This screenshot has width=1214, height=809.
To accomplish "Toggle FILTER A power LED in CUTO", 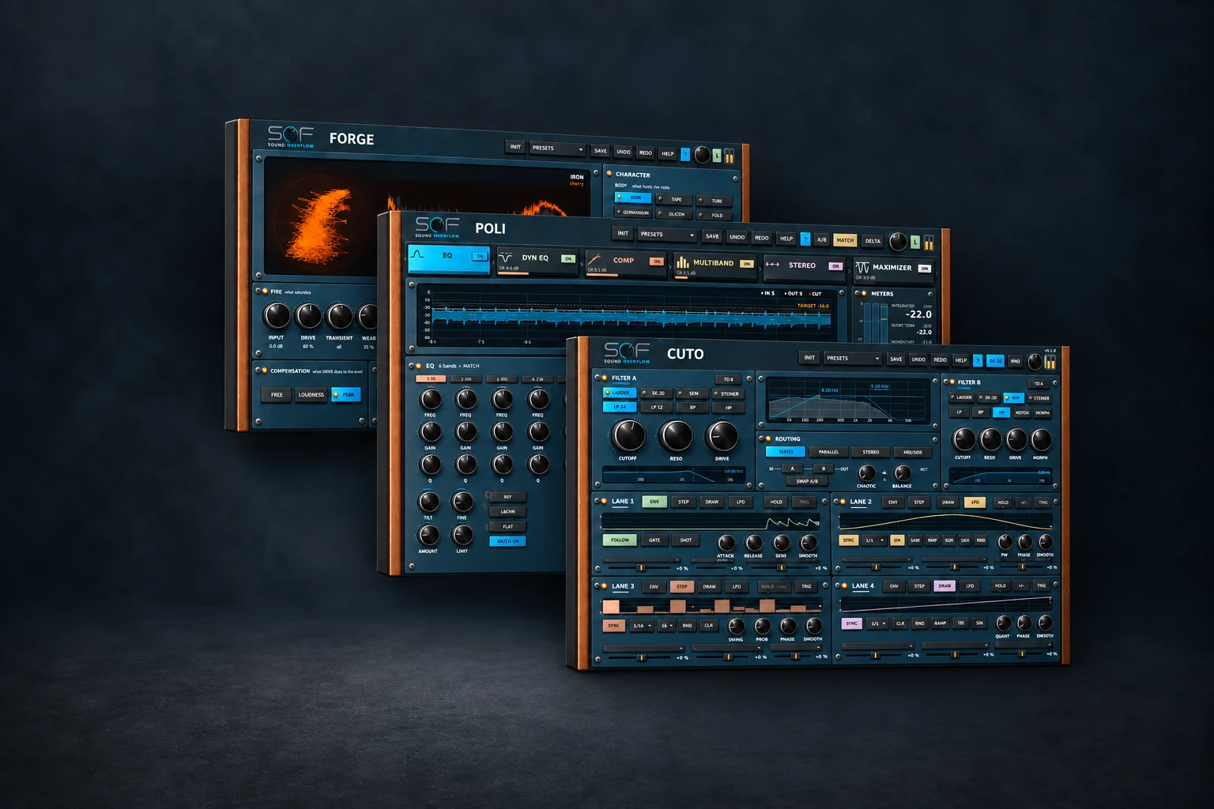I will 605,378.
